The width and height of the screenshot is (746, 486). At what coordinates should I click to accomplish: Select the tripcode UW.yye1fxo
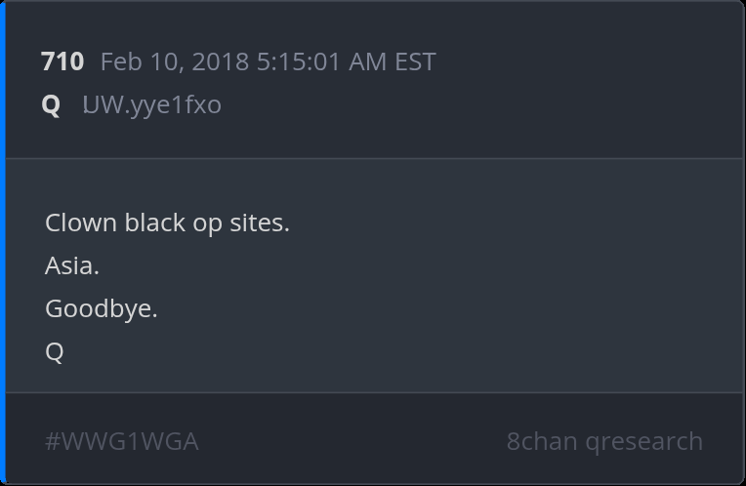[x=151, y=104]
